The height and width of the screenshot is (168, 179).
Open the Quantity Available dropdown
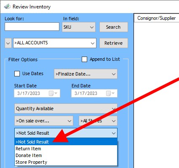pyautogui.click(x=66, y=108)
